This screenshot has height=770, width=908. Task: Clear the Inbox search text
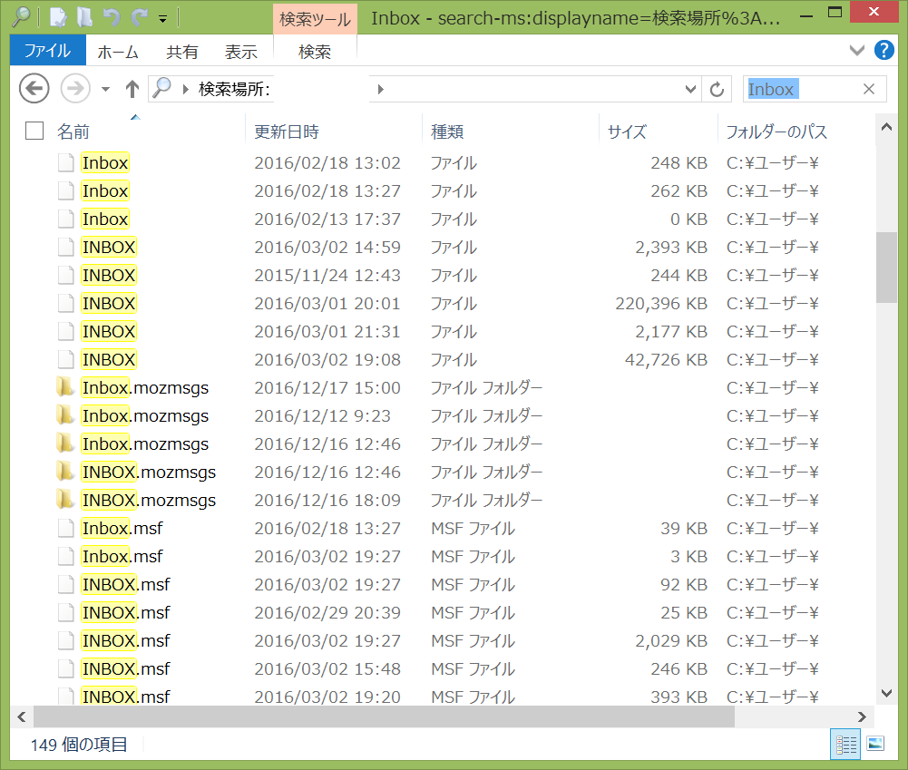coord(868,89)
